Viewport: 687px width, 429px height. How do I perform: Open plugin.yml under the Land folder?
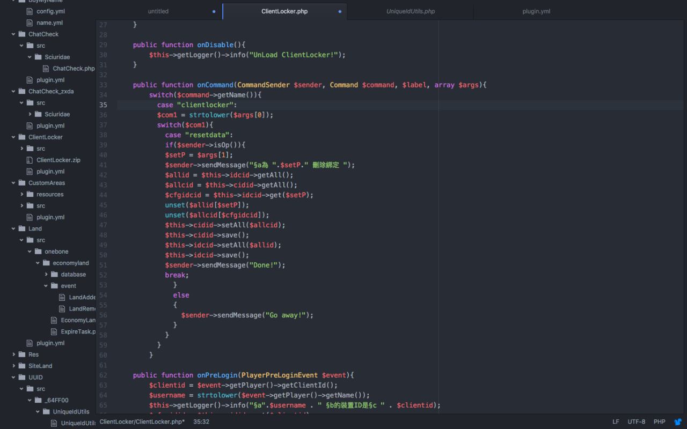click(50, 343)
